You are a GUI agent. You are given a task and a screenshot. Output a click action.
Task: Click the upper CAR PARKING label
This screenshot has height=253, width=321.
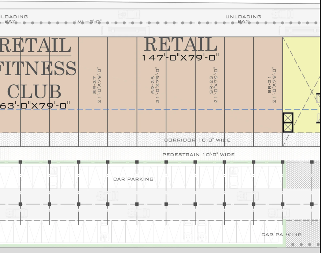(x=133, y=179)
